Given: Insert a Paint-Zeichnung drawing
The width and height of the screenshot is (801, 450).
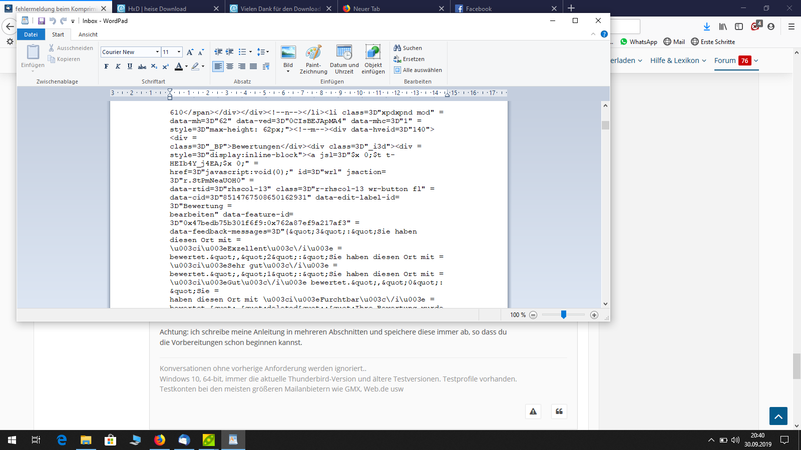Looking at the screenshot, I should (x=313, y=59).
